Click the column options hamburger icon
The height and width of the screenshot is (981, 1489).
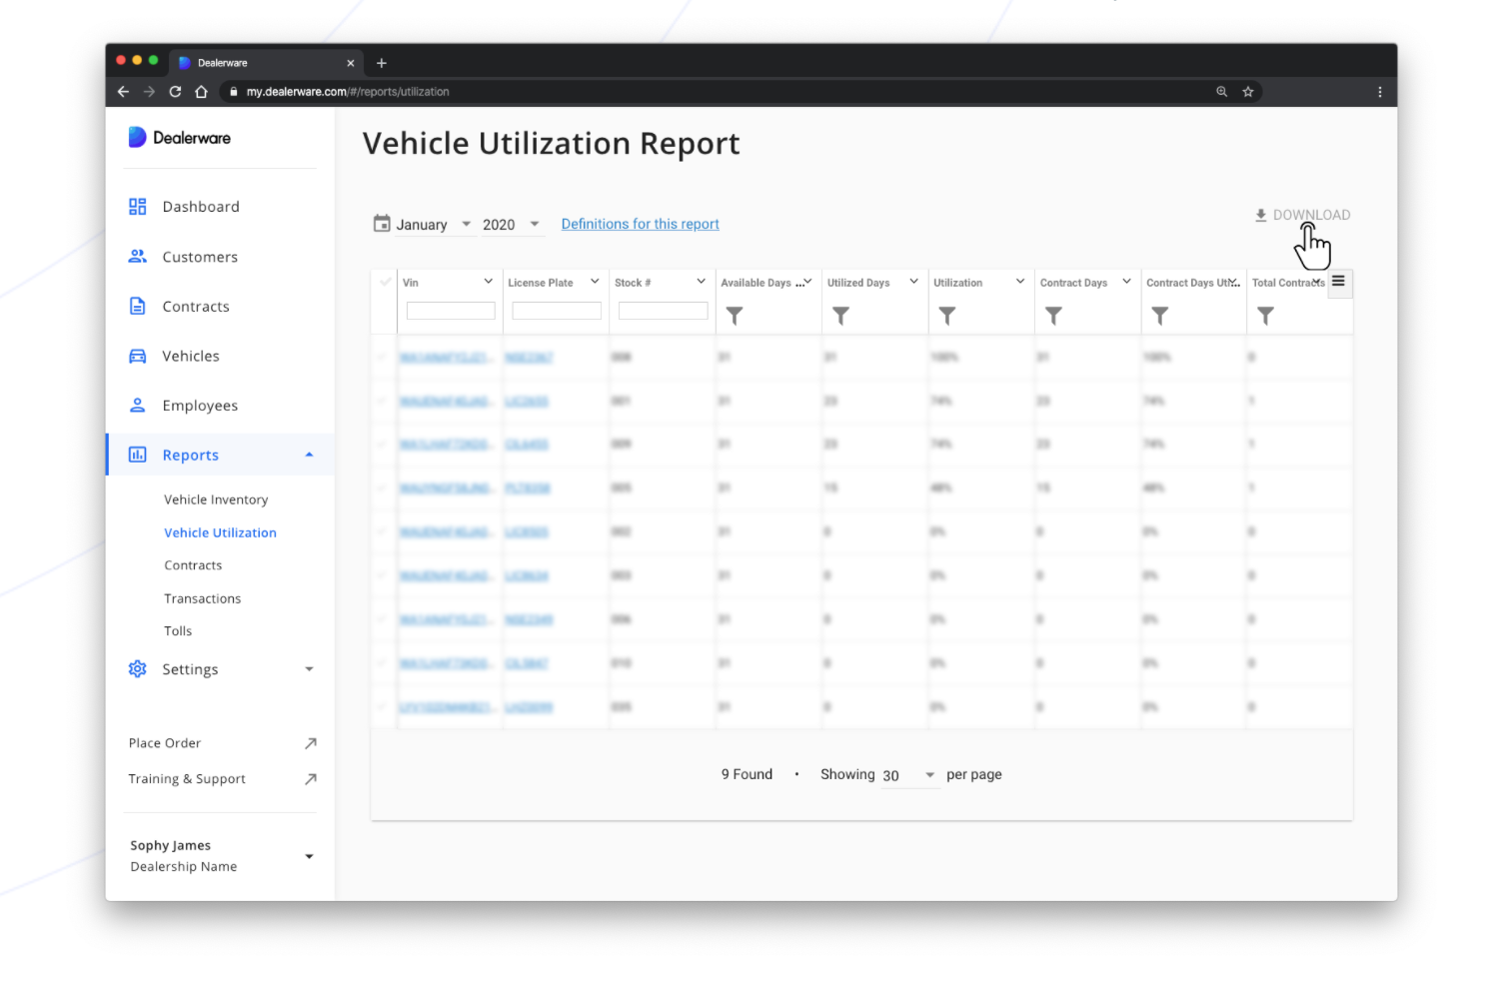pyautogui.click(x=1339, y=283)
